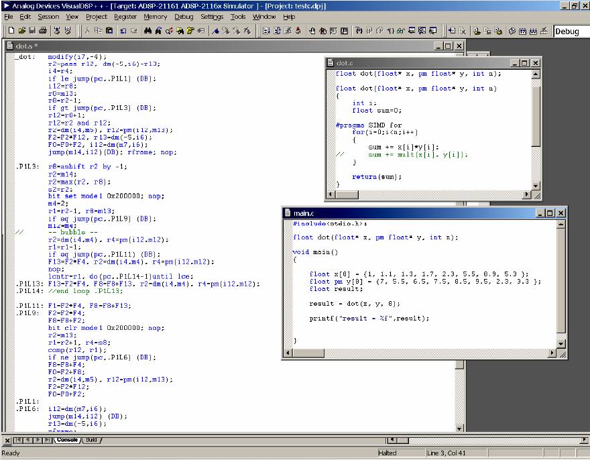Click the 'float result;' line in main.c
Viewport: 590px width, 460px height.
(x=336, y=289)
